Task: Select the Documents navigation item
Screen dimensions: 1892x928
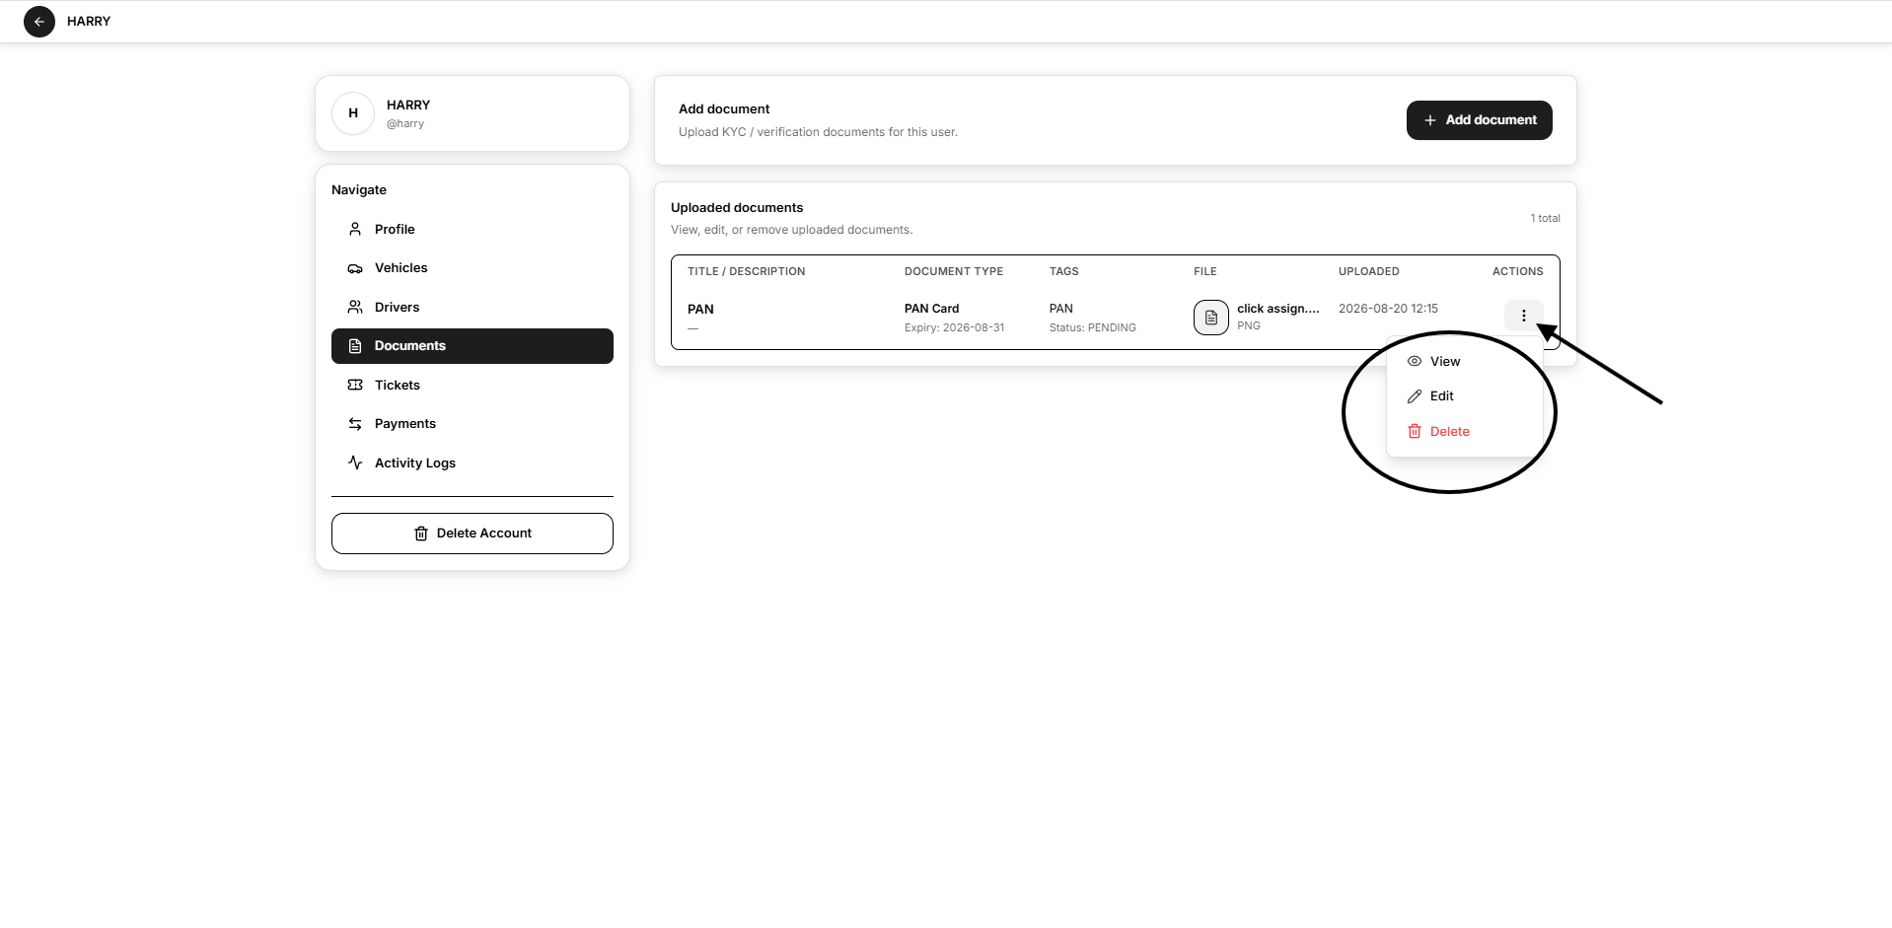Action: pos(473,346)
